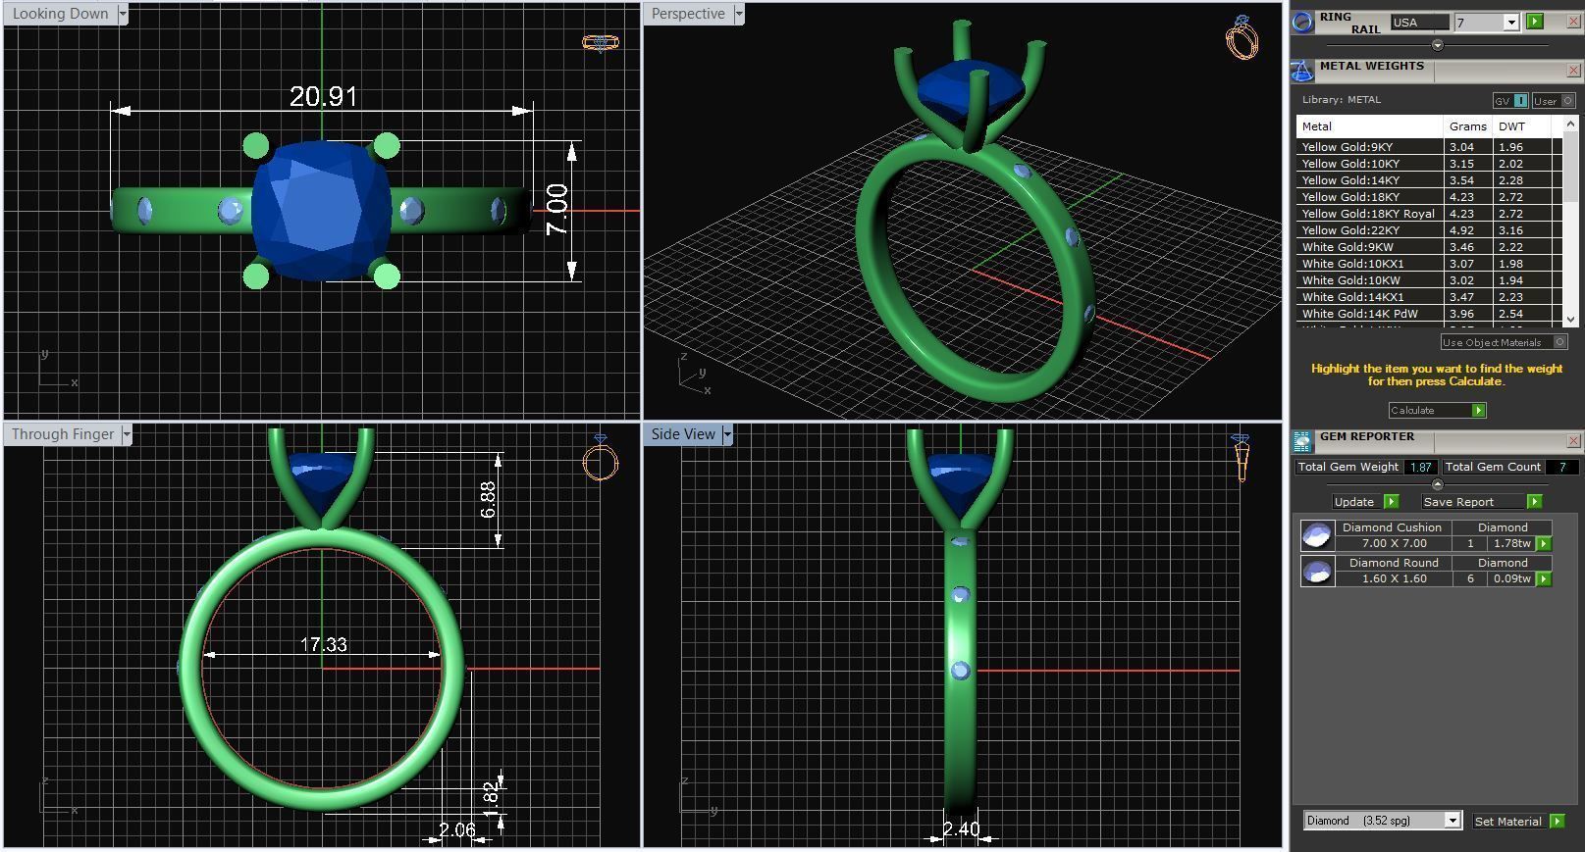Image resolution: width=1585 pixels, height=852 pixels.
Task: Click ring orientation icon in Through Finger view
Action: [x=601, y=458]
